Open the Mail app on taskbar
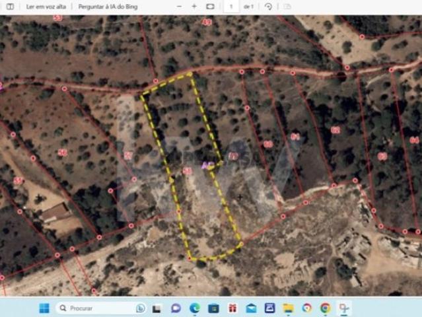Image resolution: width=422 pixels, height=317 pixels. tap(251, 308)
